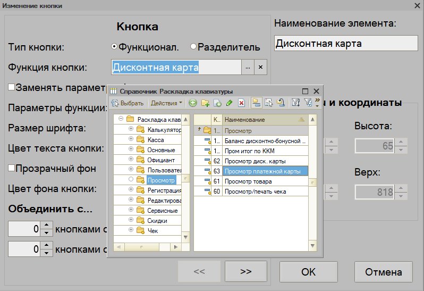Close the Справочник Раскладка клавиатуры window
Image resolution: width=424 pixels, height=291 pixels.
click(x=316, y=91)
